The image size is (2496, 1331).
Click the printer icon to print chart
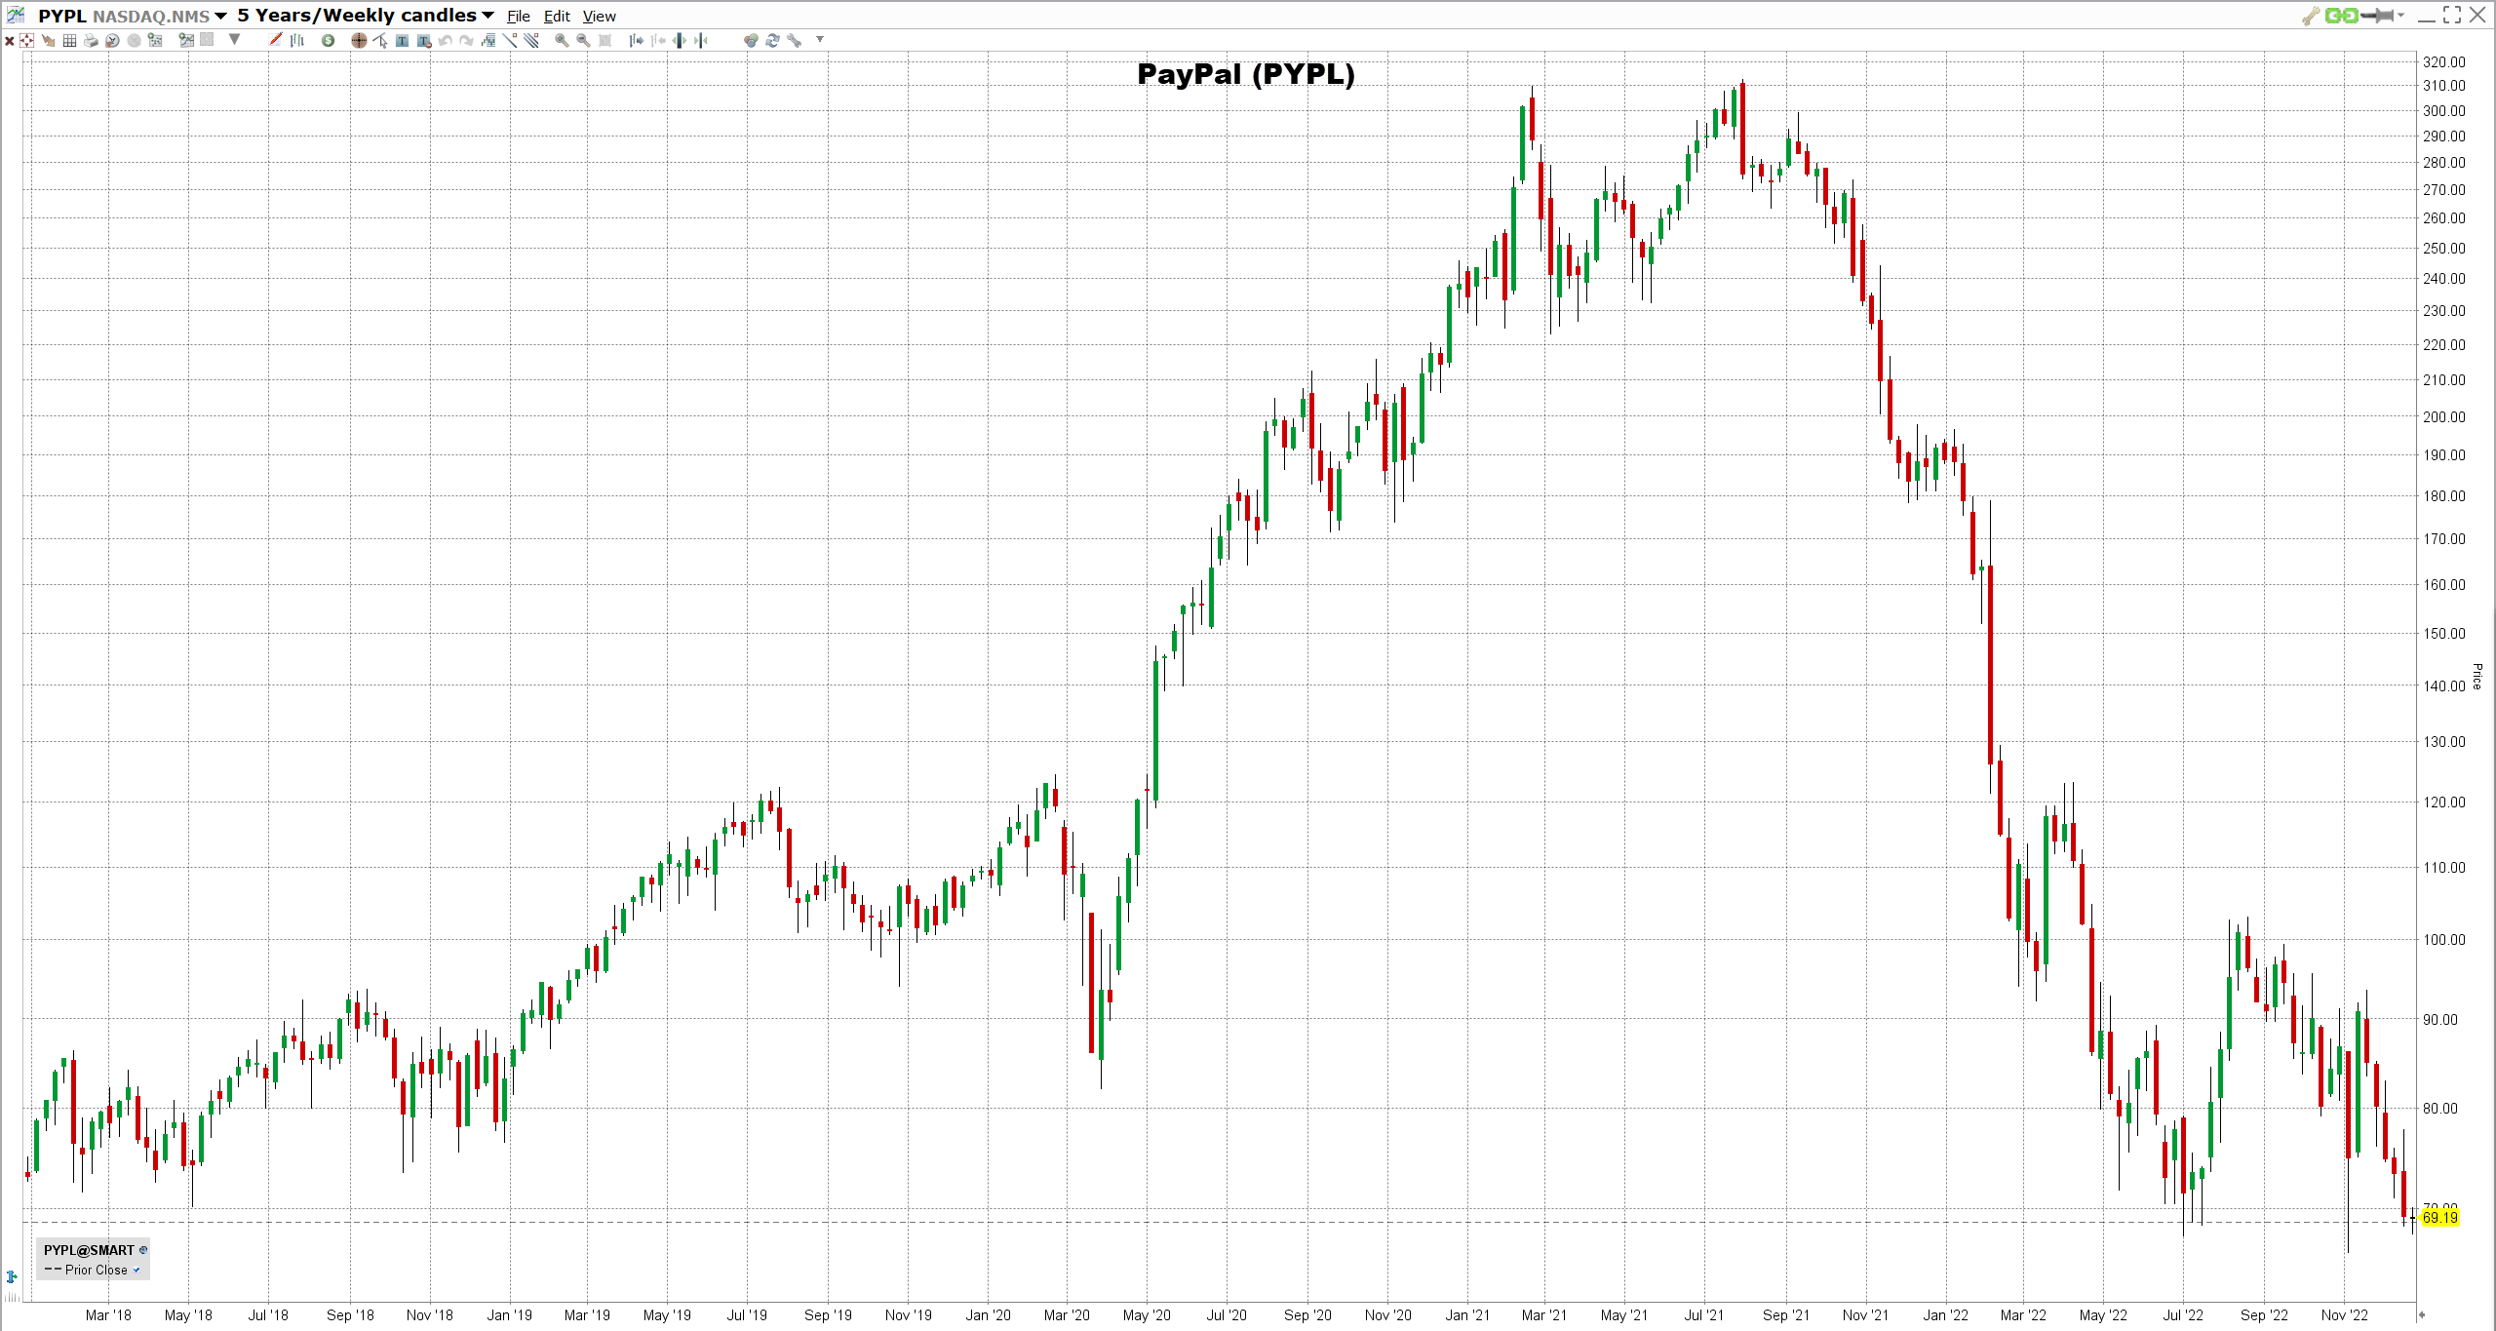(x=91, y=40)
